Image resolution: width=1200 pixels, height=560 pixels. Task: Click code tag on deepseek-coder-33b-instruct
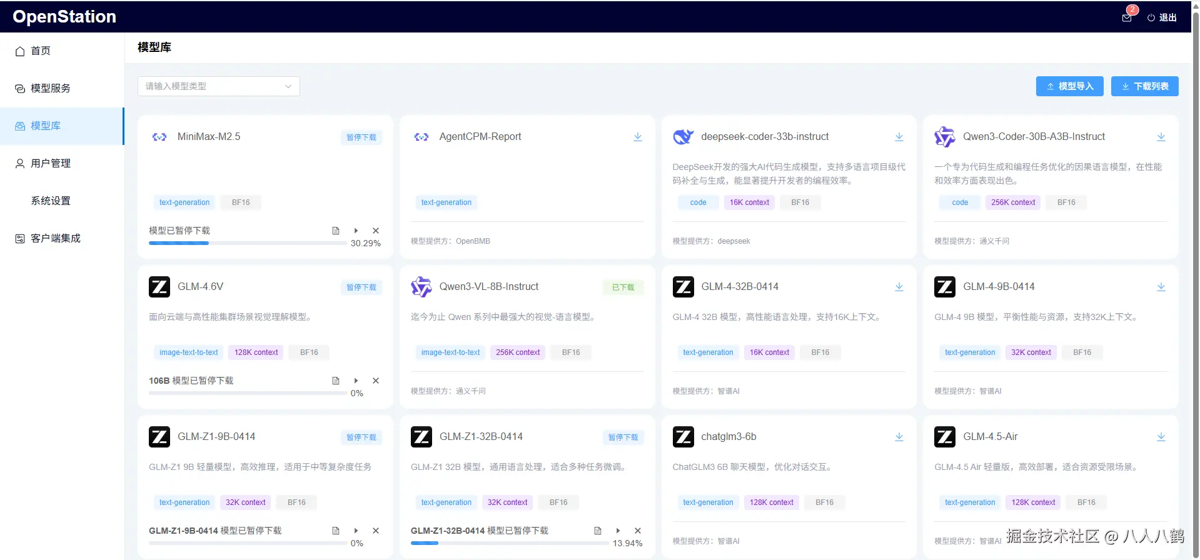coord(698,202)
